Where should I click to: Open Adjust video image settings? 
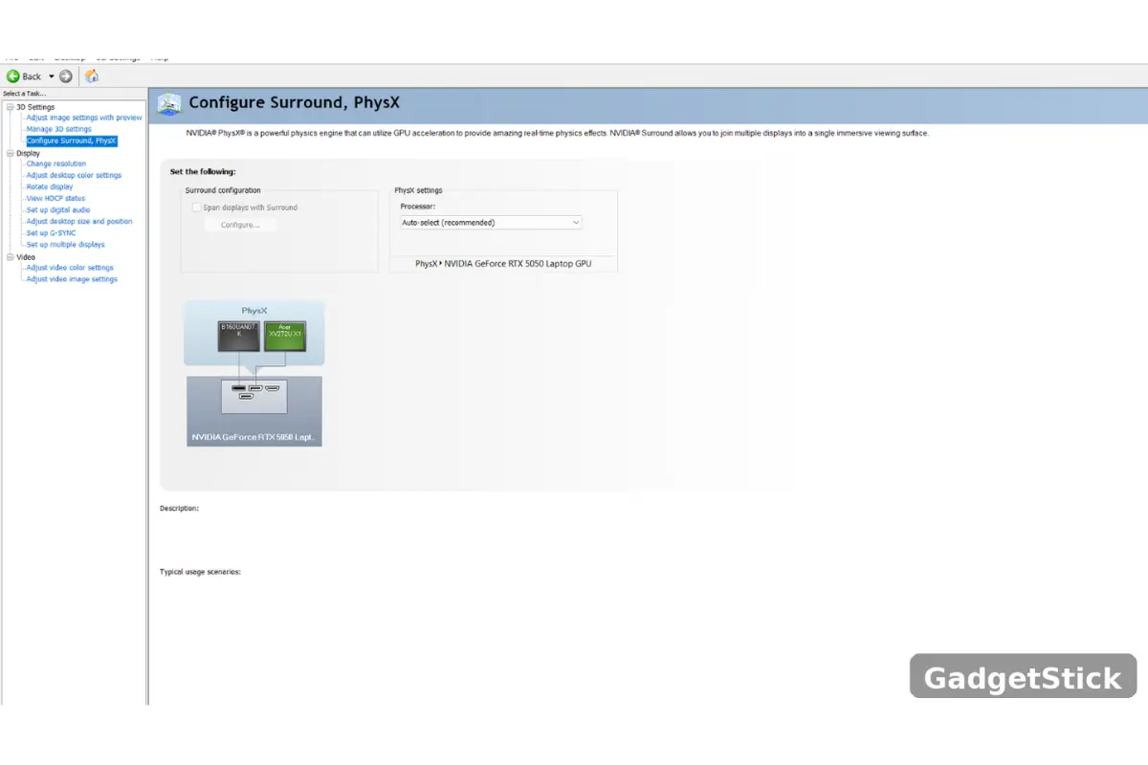(72, 279)
